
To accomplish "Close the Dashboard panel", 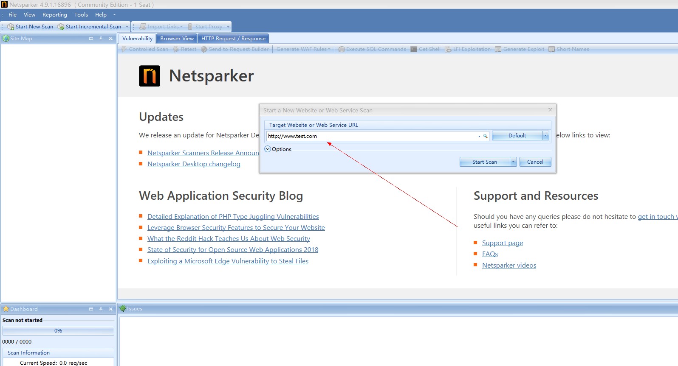I will pos(110,309).
